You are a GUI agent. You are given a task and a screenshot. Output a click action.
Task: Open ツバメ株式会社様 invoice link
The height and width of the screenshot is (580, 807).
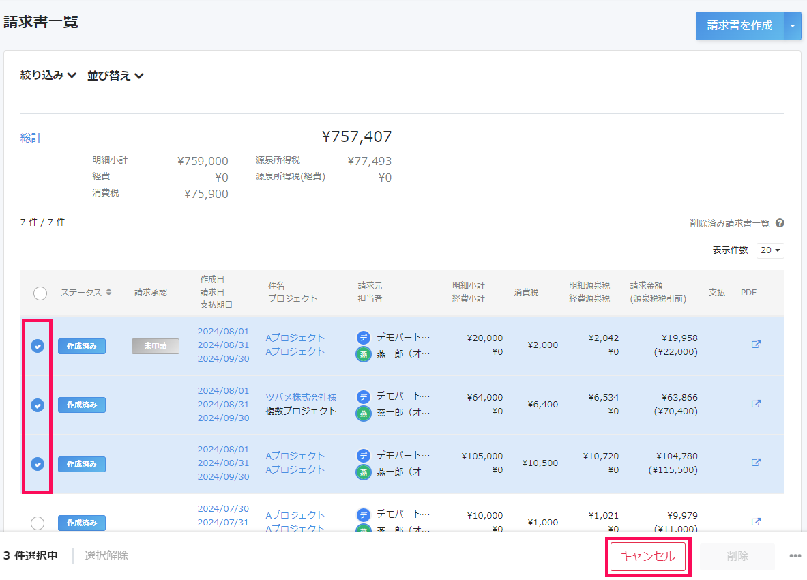pyautogui.click(x=301, y=397)
